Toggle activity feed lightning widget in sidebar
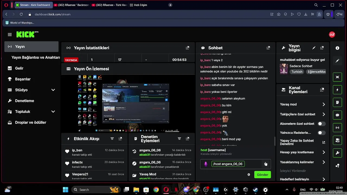 [x=337, y=90]
